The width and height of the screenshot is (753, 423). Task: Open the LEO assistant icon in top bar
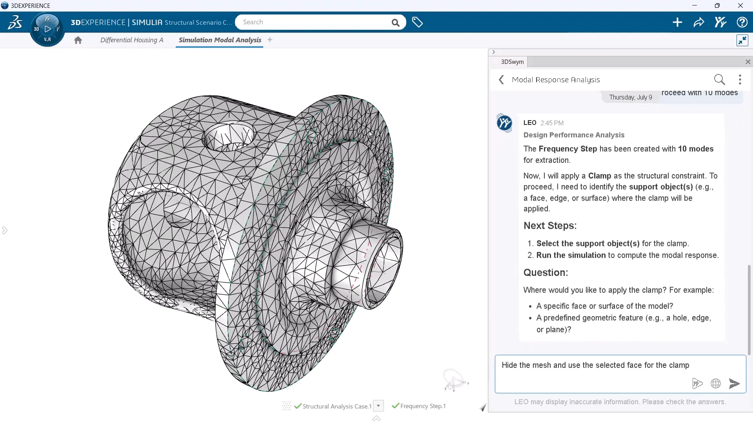(x=720, y=22)
